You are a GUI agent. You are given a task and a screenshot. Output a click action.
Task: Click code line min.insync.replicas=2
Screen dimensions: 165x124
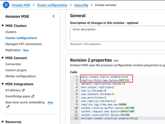click(98, 87)
